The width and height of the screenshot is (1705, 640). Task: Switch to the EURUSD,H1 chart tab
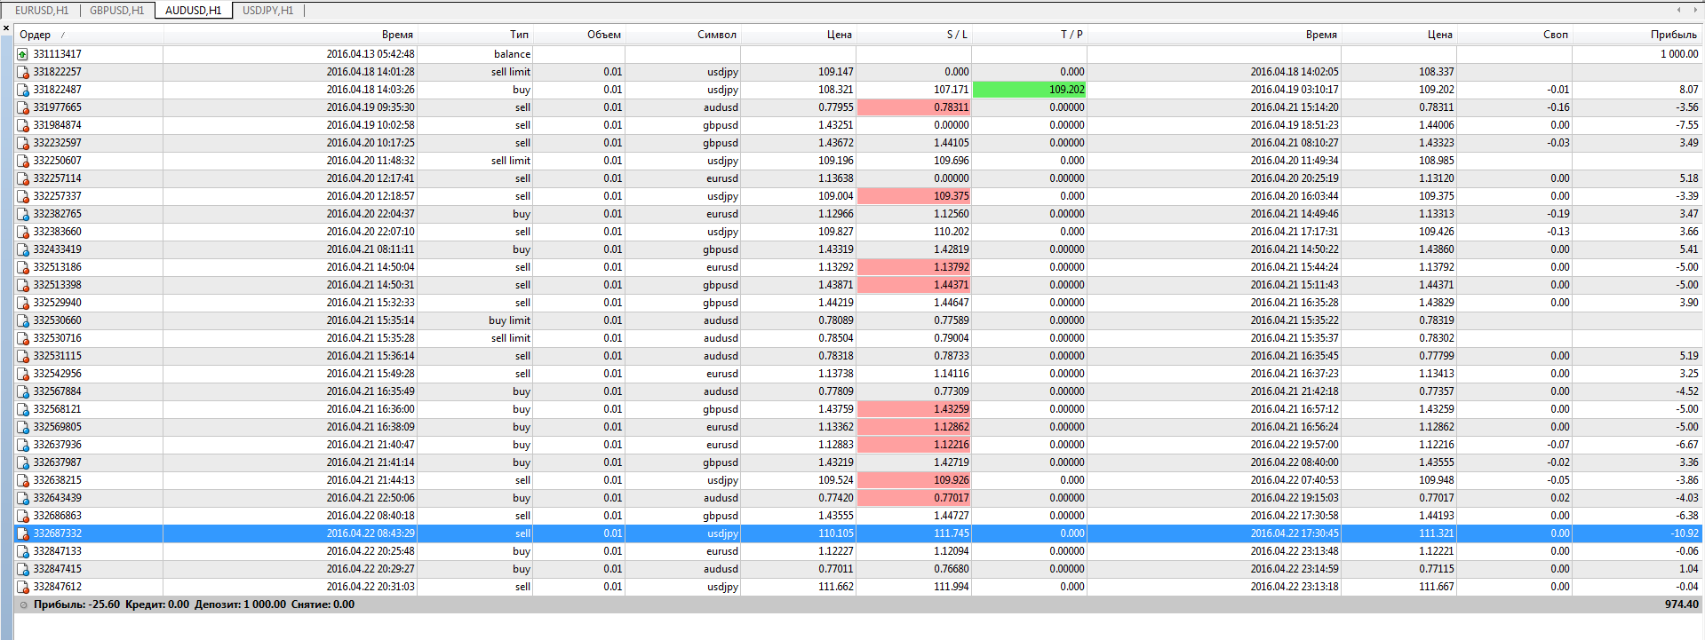42,11
